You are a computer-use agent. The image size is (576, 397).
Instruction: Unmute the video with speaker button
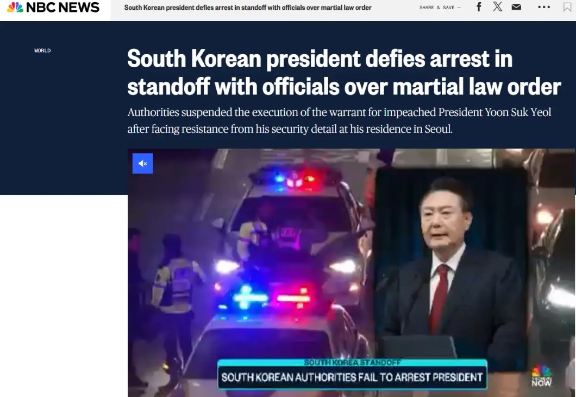(x=142, y=163)
